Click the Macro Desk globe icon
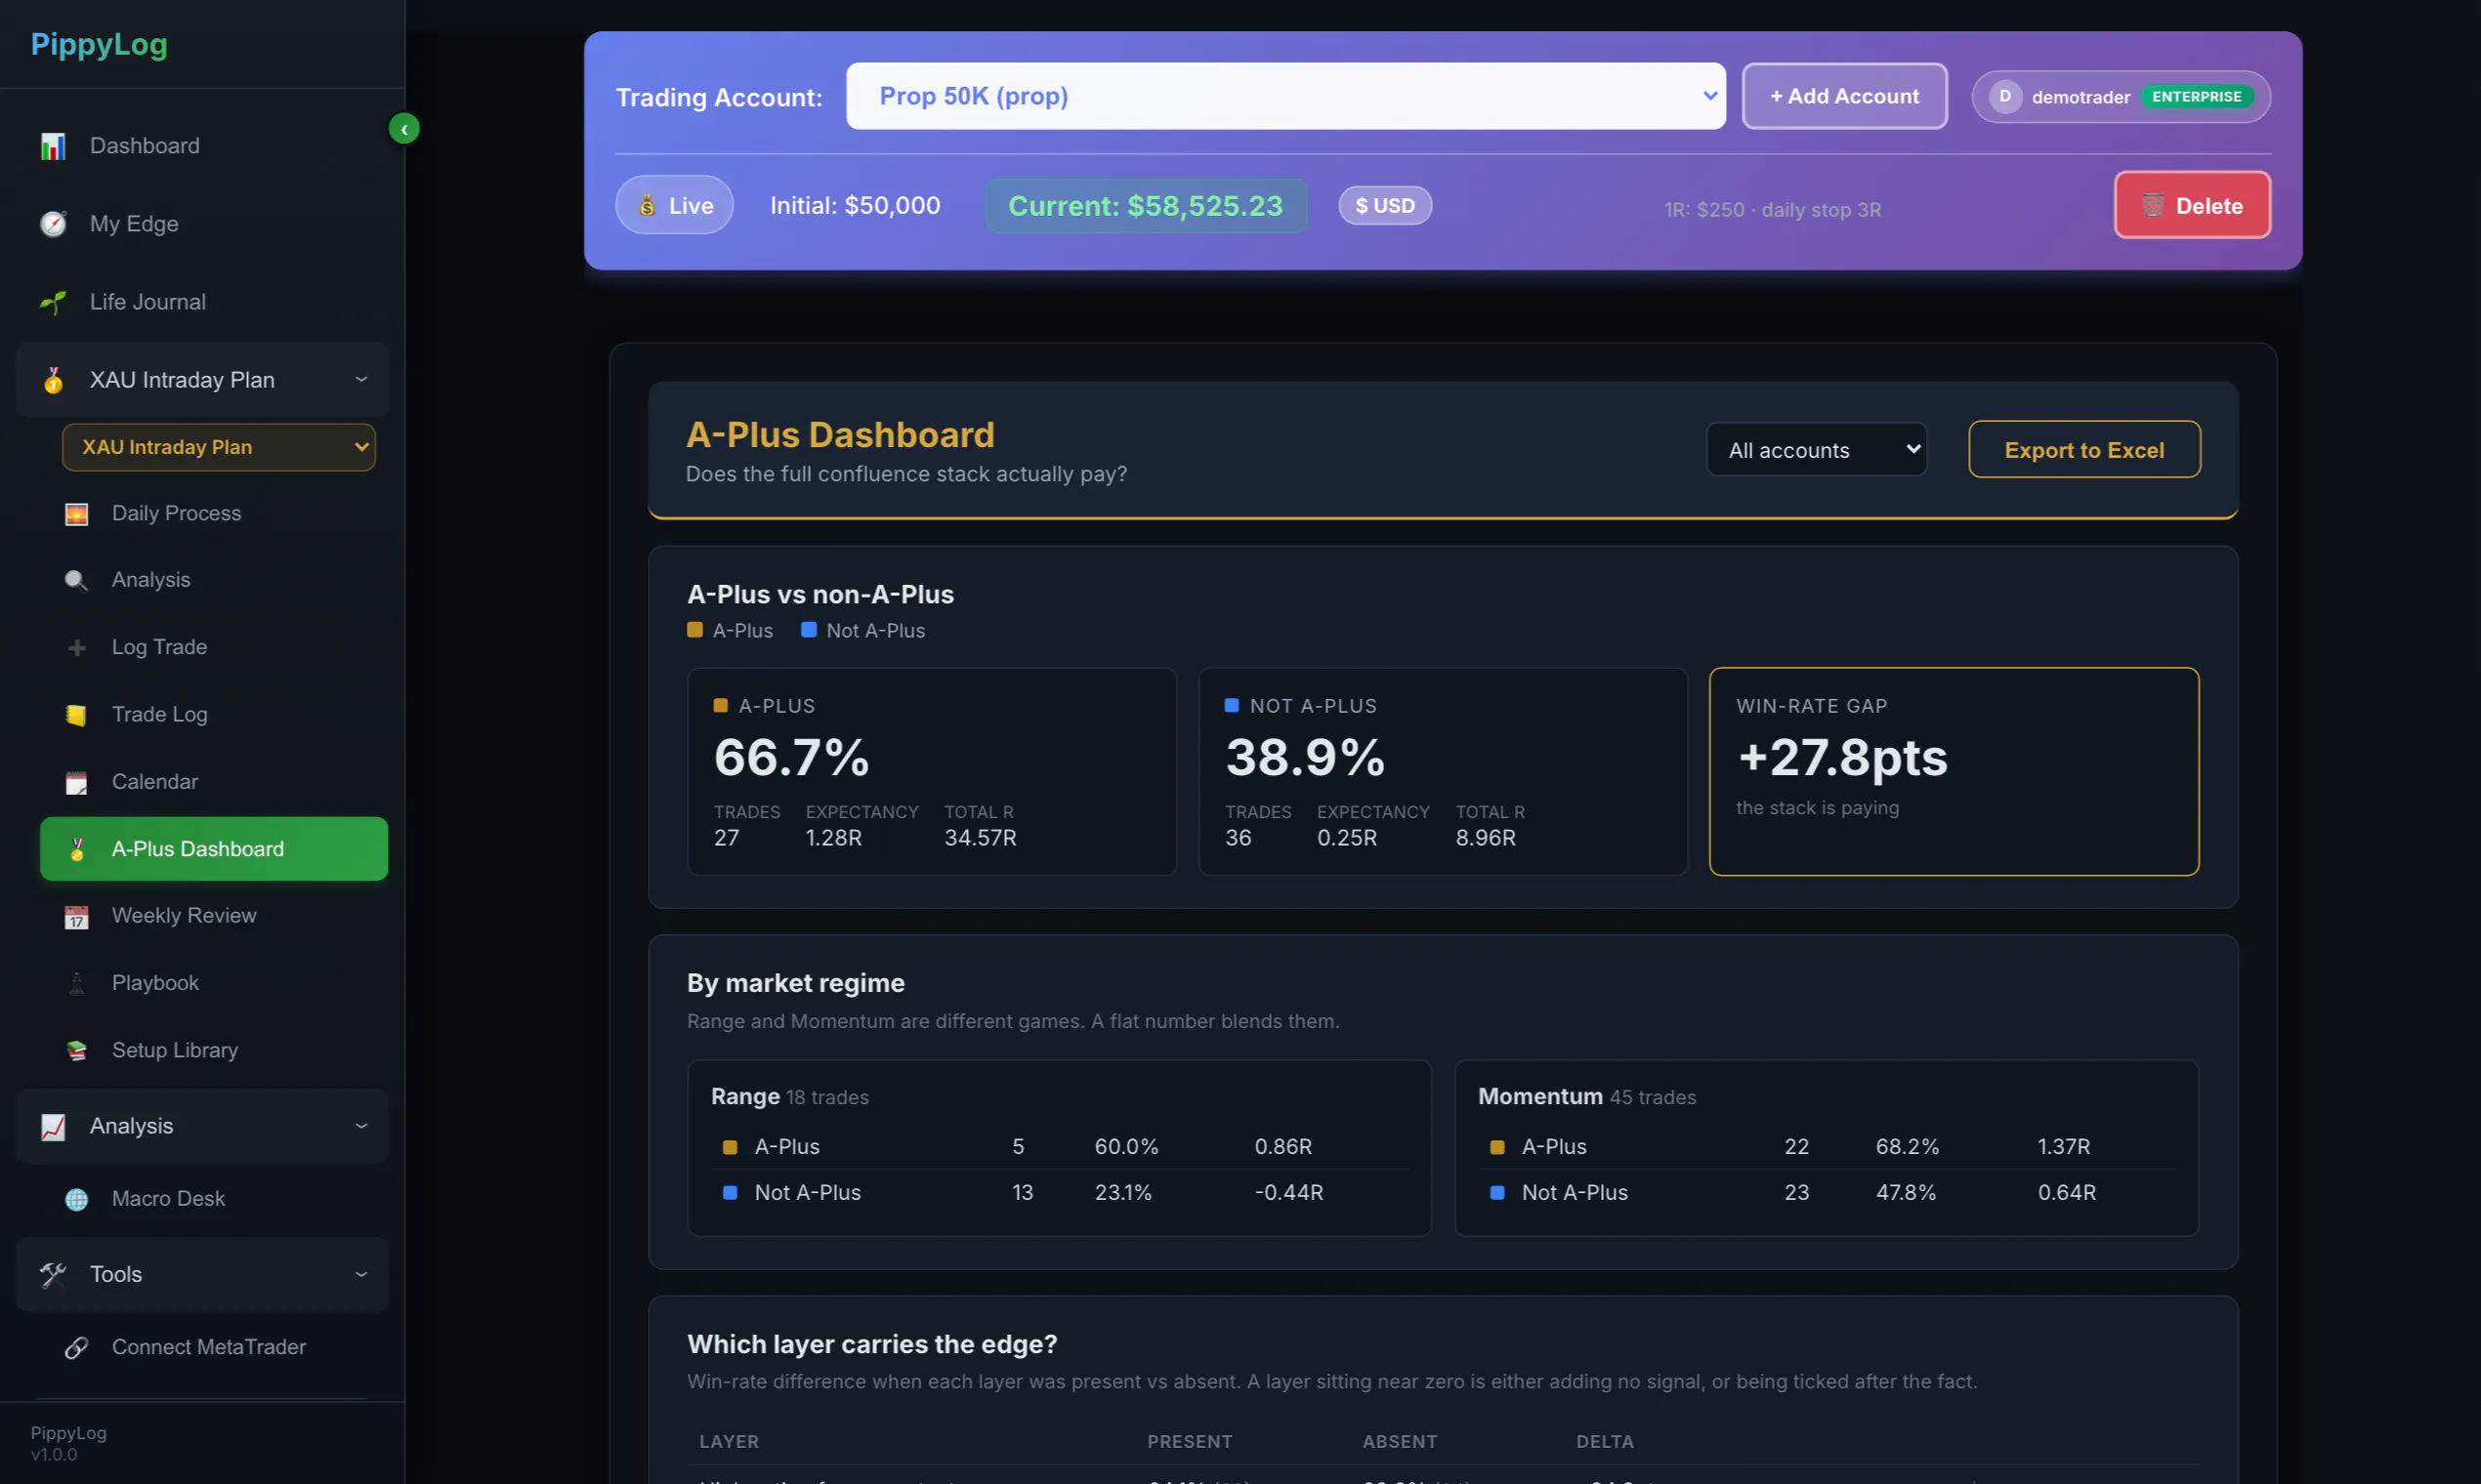Screen dimensions: 2481x1484 [x=76, y=1199]
